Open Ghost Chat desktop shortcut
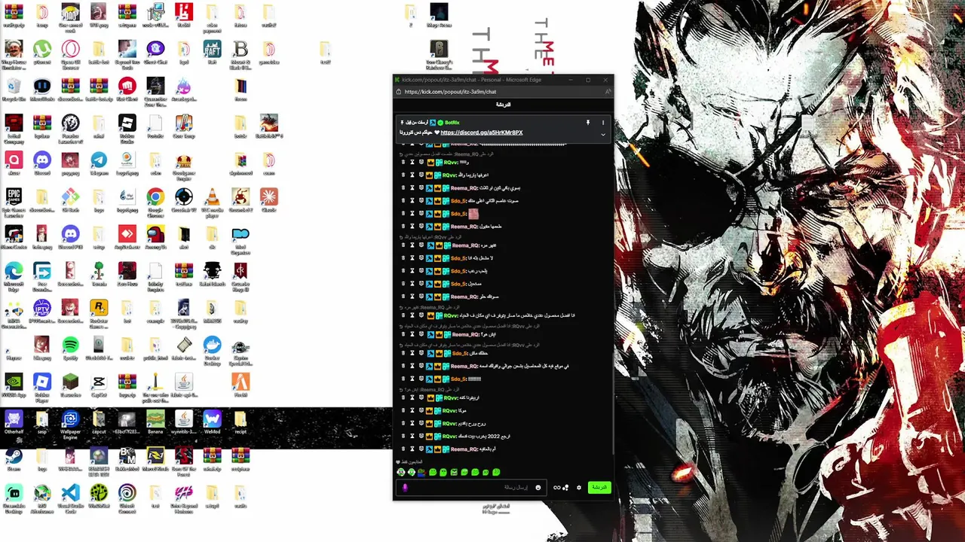Viewport: 965px width, 542px height. click(x=155, y=53)
